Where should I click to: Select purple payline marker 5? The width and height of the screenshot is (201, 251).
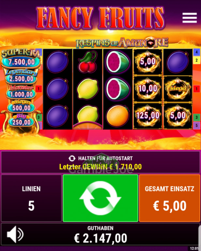coord(196,125)
